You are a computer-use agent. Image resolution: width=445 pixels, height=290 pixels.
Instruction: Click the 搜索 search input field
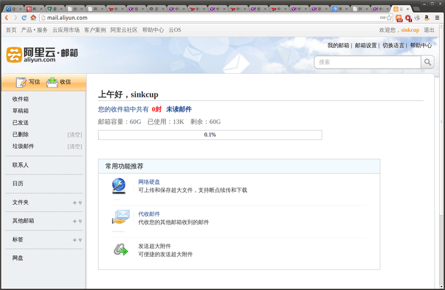point(367,62)
